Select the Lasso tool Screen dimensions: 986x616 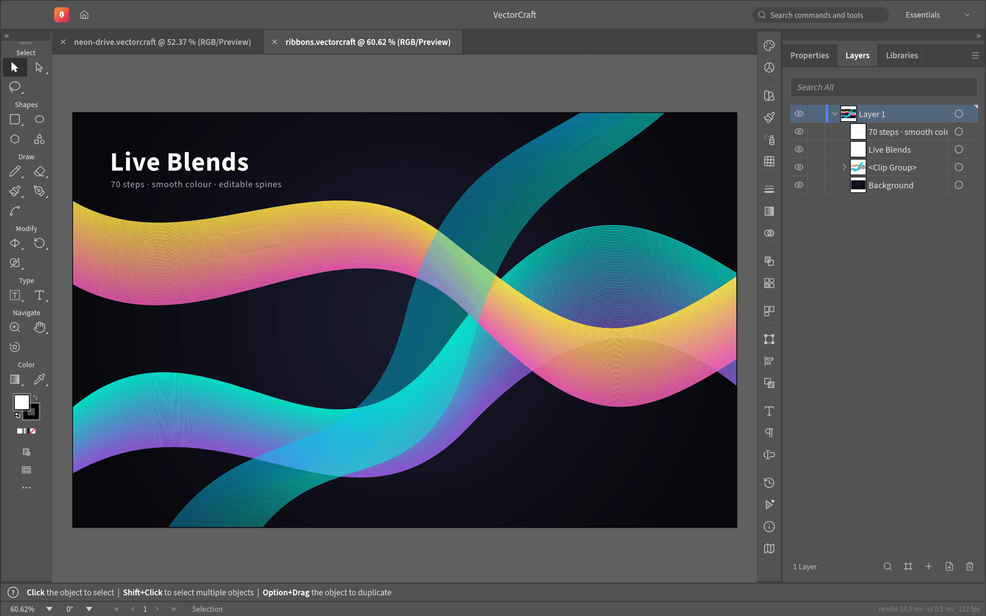click(x=15, y=87)
